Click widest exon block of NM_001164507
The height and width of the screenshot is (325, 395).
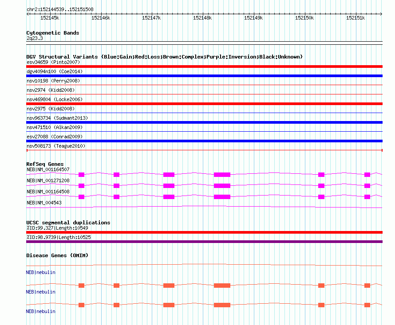(222, 175)
